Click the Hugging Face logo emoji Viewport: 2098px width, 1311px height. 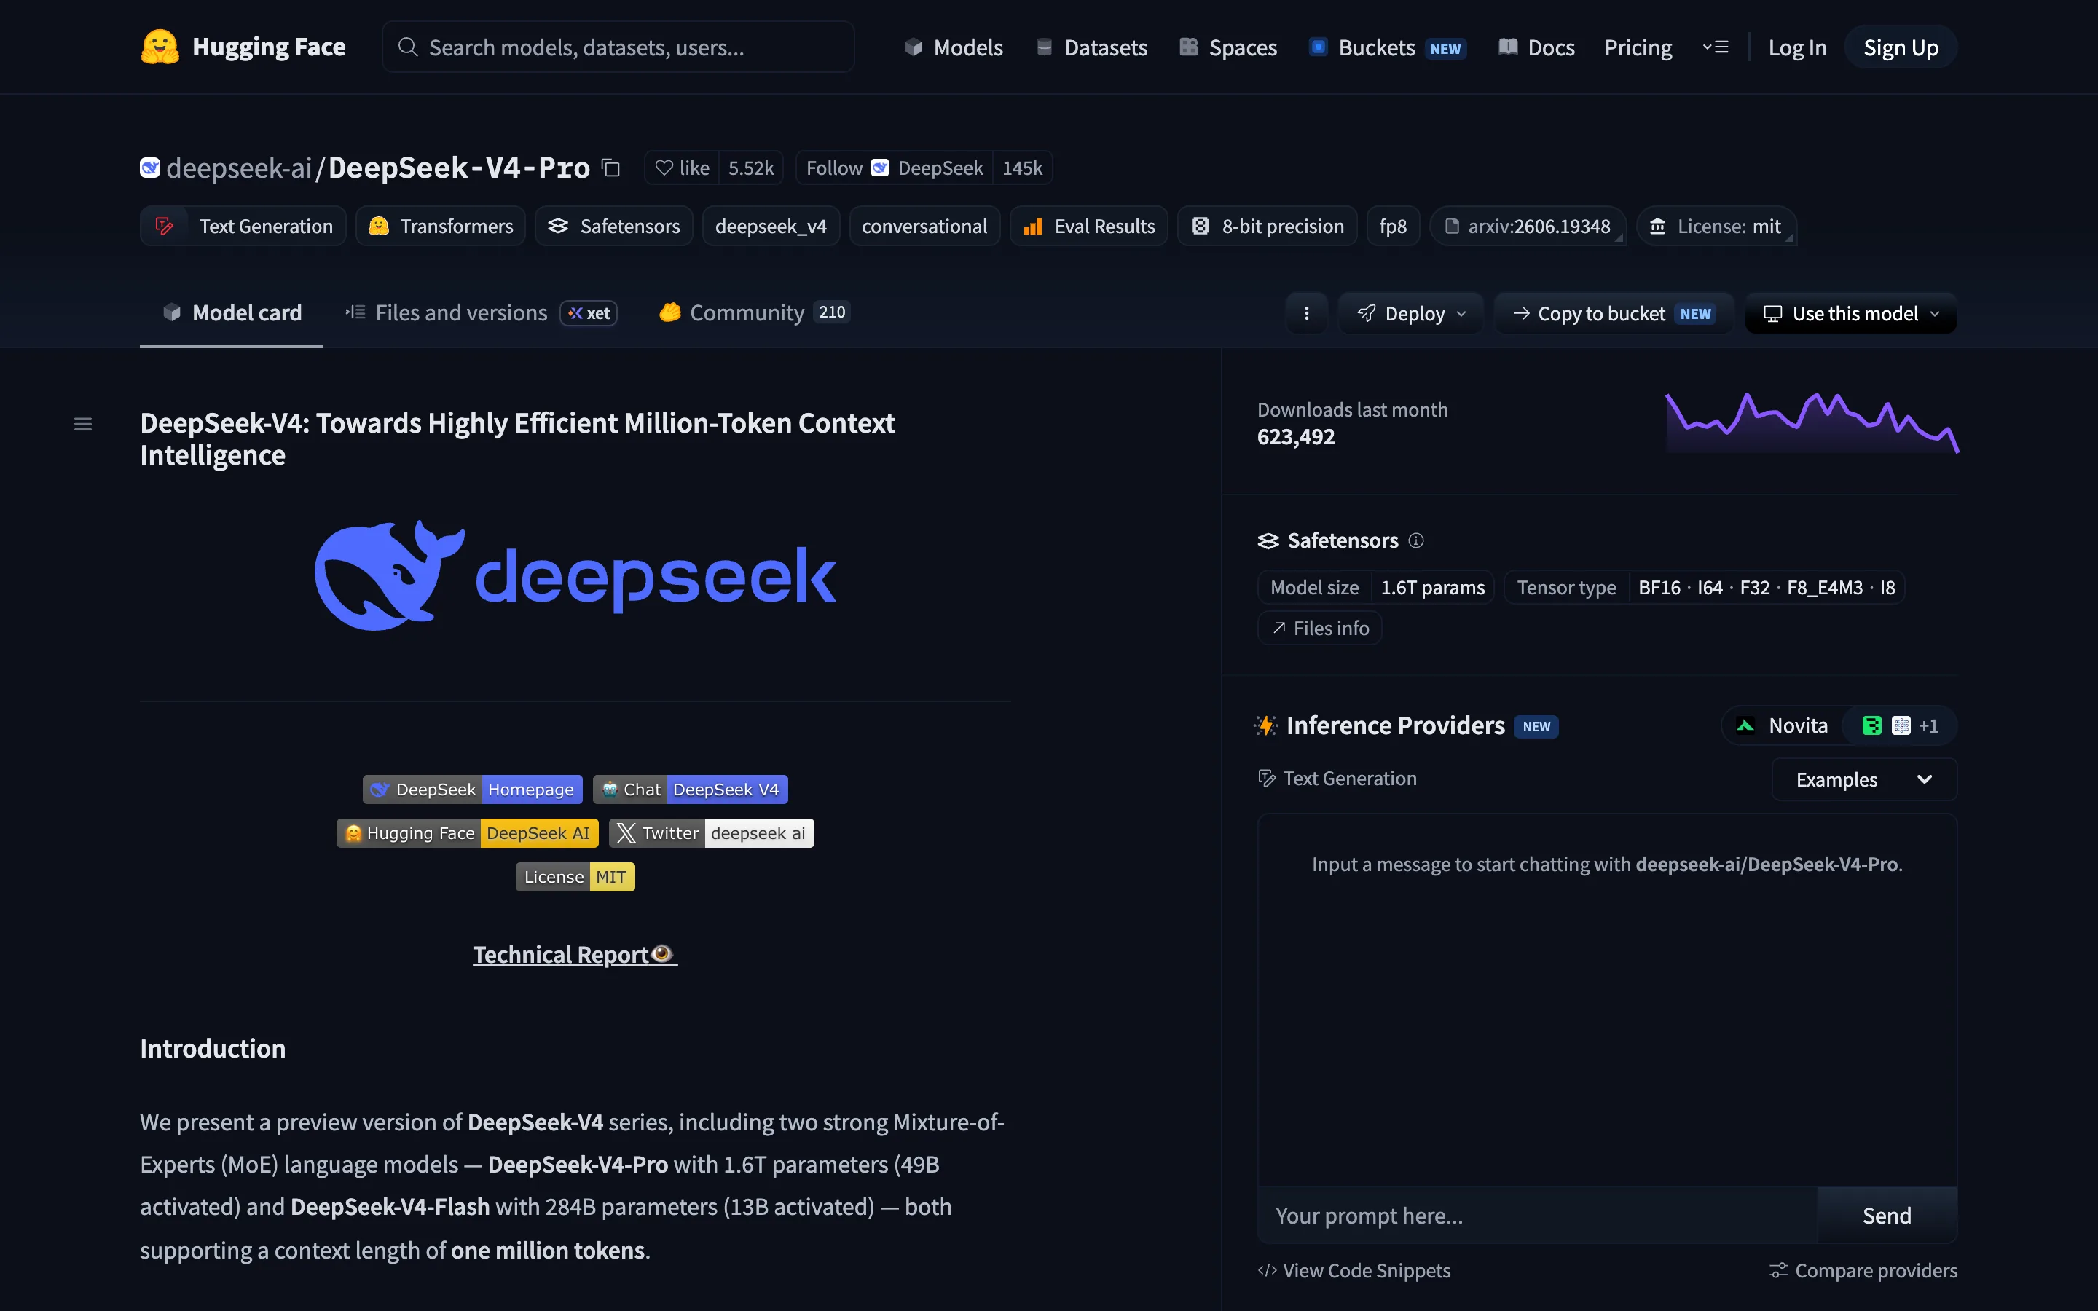tap(160, 47)
